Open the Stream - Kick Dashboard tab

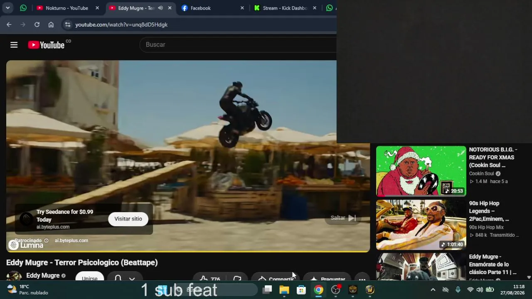[x=285, y=8]
